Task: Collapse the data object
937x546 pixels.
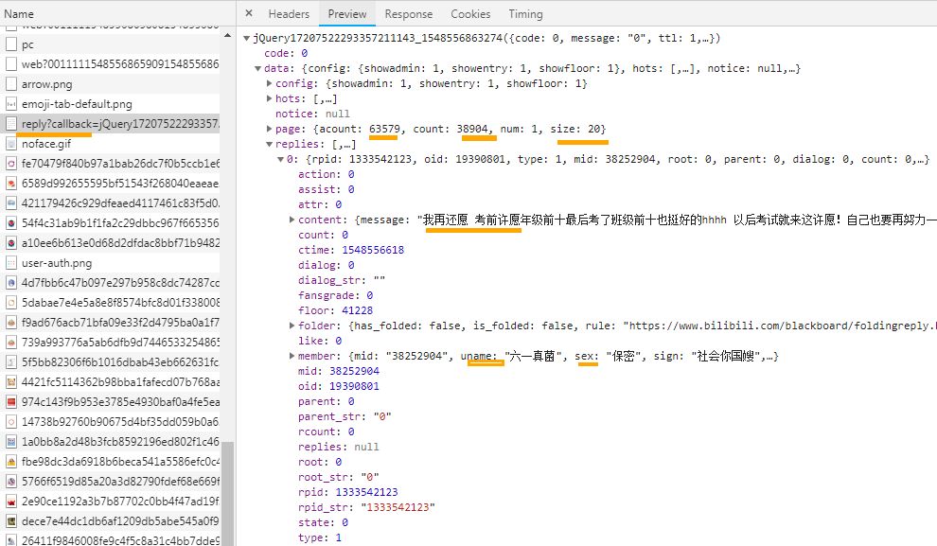Action: click(x=257, y=69)
